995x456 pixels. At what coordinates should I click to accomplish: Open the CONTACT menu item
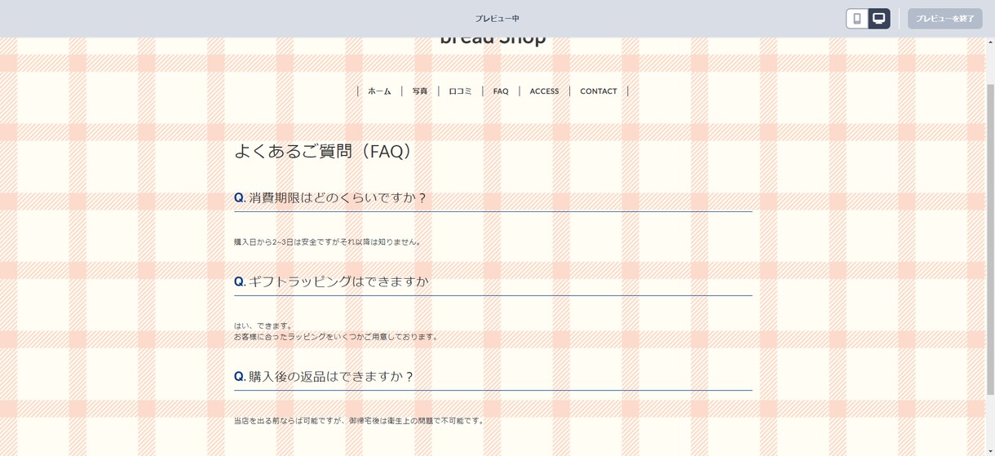pyautogui.click(x=599, y=91)
